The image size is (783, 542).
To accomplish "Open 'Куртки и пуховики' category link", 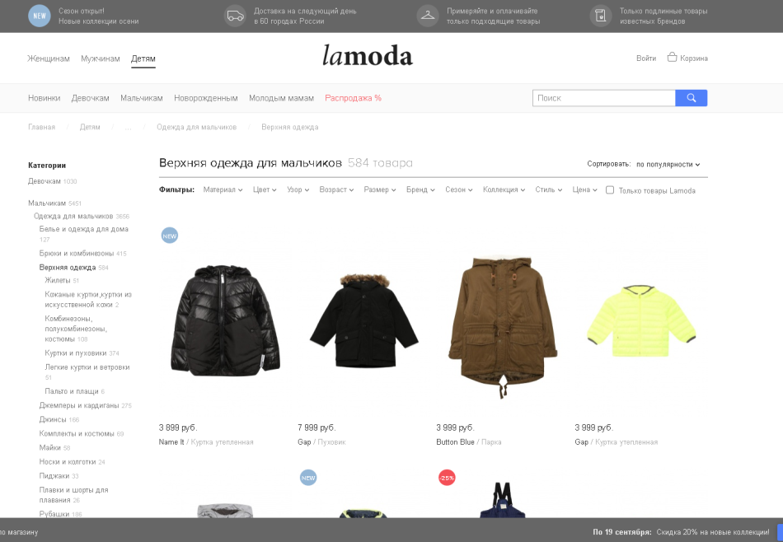I will (x=75, y=353).
